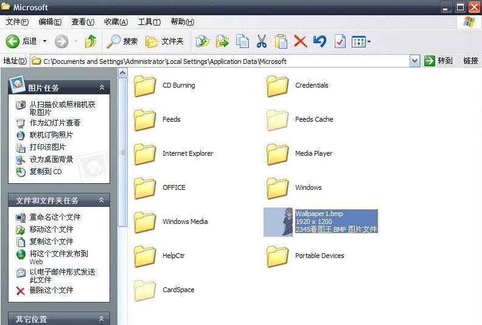Click 删除这个文件 task link
The image size is (482, 325).
[51, 290]
